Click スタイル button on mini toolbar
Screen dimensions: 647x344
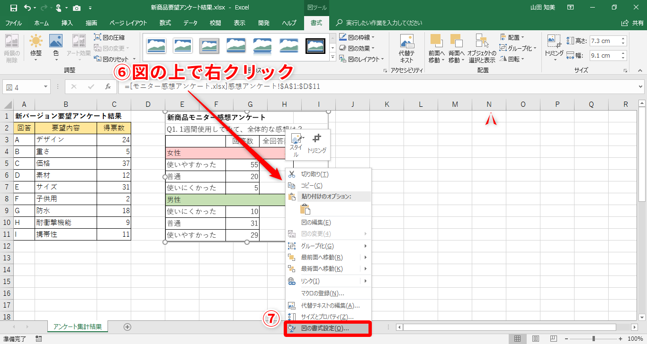pyautogui.click(x=296, y=146)
